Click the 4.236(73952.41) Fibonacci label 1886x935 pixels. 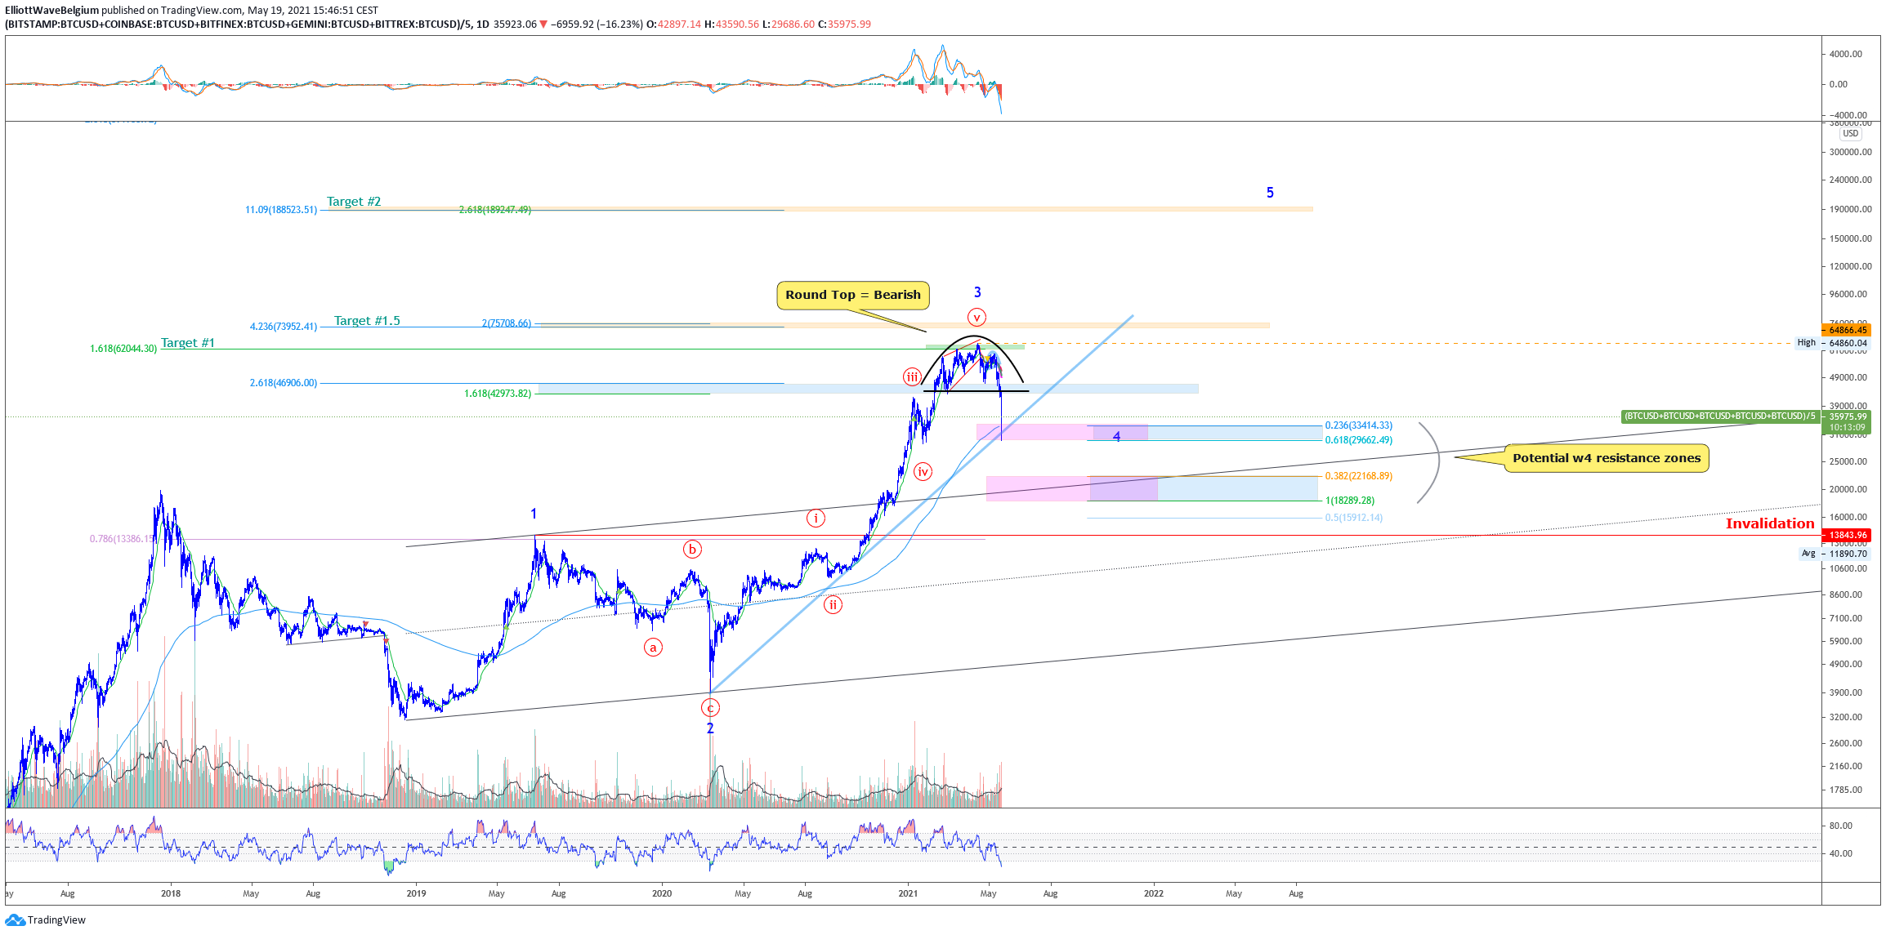pyautogui.click(x=284, y=327)
